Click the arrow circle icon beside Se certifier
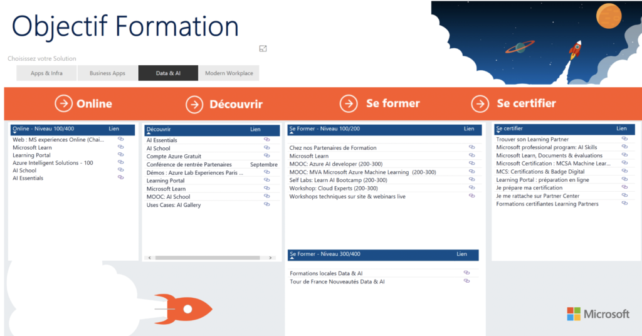Viewport: 642px width, 336px height. [x=480, y=104]
